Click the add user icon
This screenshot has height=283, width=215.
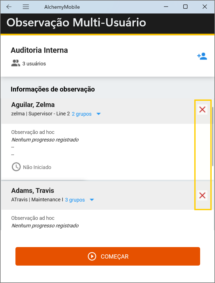point(202,56)
